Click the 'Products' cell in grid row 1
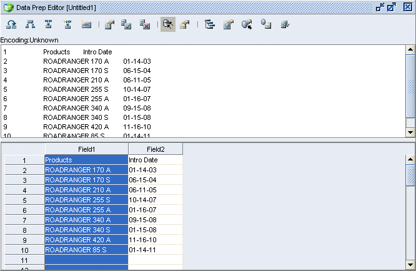The width and height of the screenshot is (416, 271). click(86, 160)
